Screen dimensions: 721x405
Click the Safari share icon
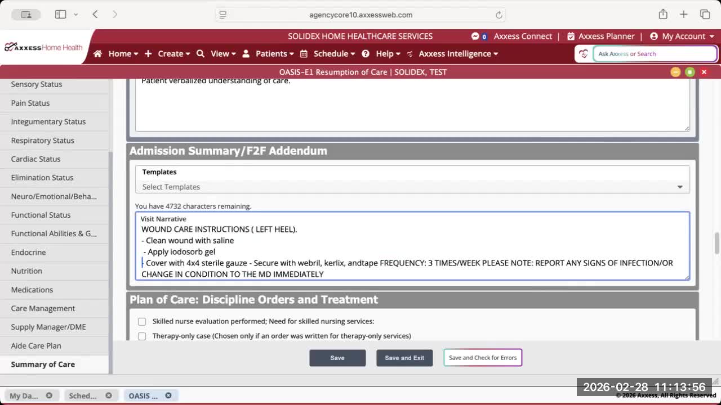point(663,15)
